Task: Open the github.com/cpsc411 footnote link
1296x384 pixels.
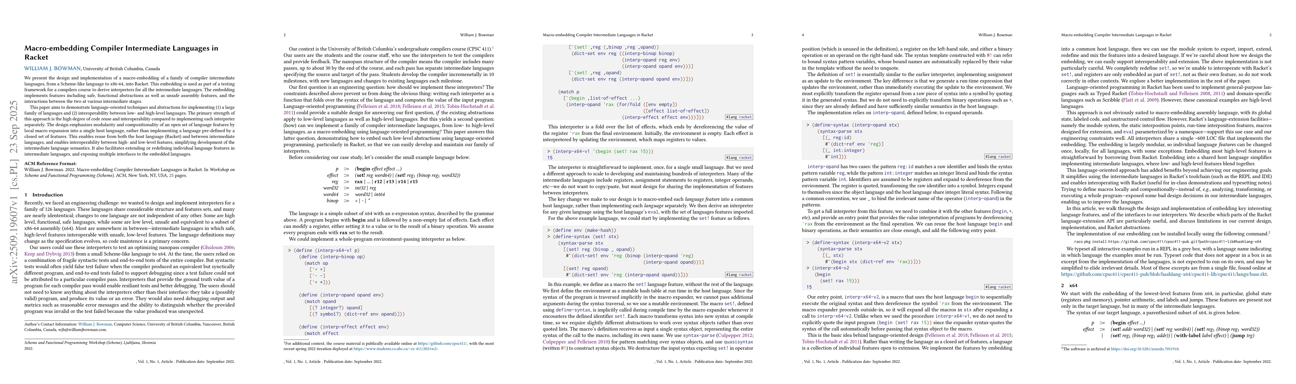Action: (442, 343)
